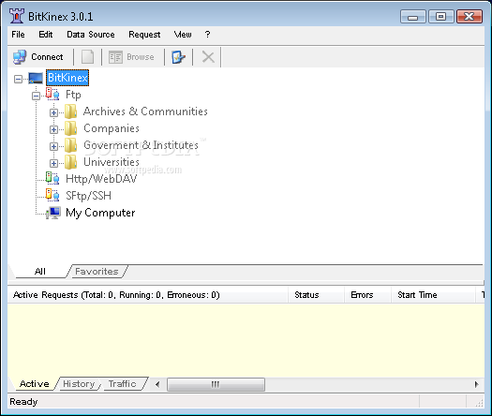Image resolution: width=492 pixels, height=416 pixels.
Task: Select the All tab
Action: point(40,272)
